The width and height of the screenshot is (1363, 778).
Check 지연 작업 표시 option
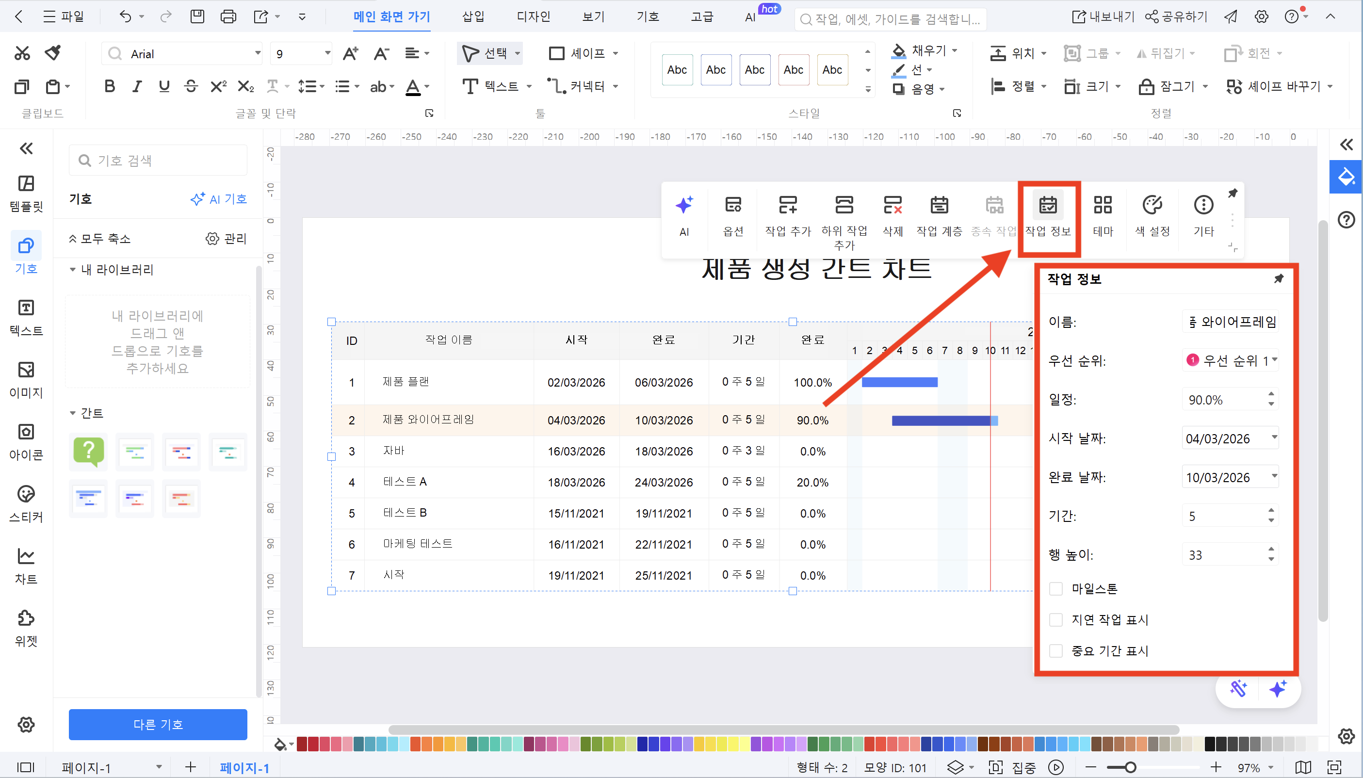(1056, 619)
